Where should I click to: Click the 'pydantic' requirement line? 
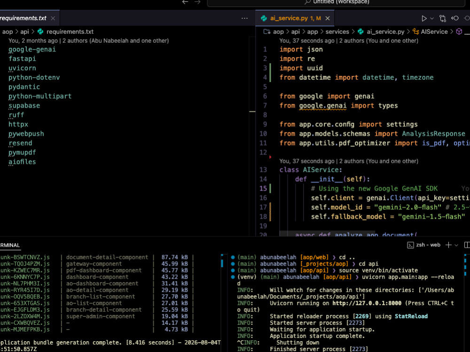pos(24,87)
